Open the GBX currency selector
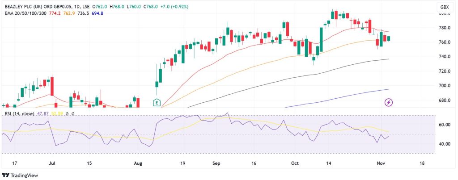The height and width of the screenshot is (180, 458). pos(444,7)
